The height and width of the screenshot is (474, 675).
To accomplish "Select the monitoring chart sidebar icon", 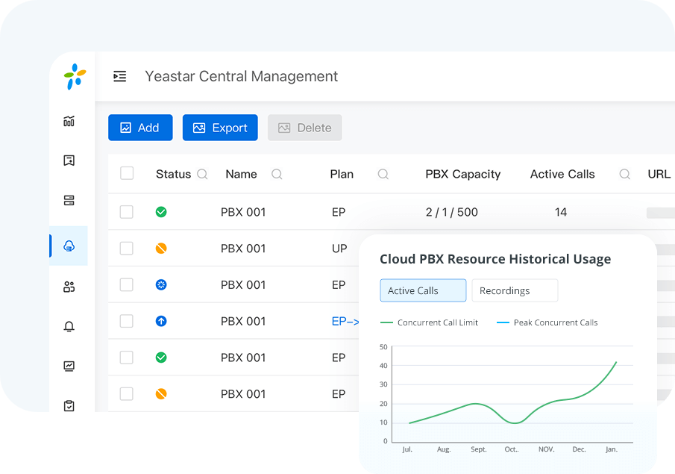I will point(69,366).
